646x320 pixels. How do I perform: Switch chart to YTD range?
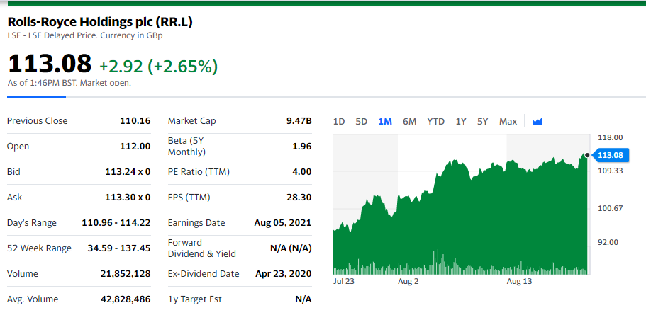(436, 121)
